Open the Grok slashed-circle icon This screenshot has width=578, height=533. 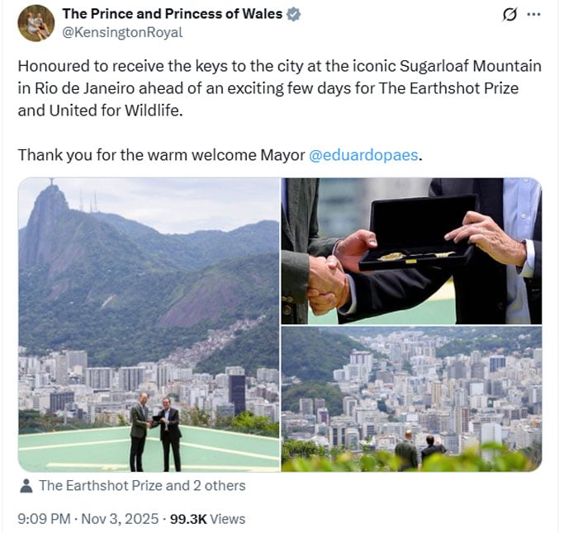point(509,14)
